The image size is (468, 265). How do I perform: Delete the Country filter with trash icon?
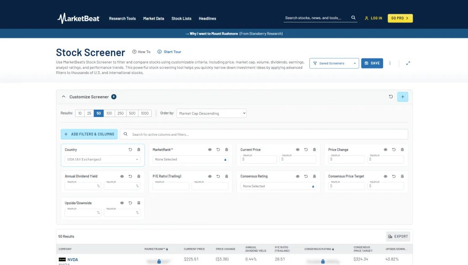tap(139, 150)
